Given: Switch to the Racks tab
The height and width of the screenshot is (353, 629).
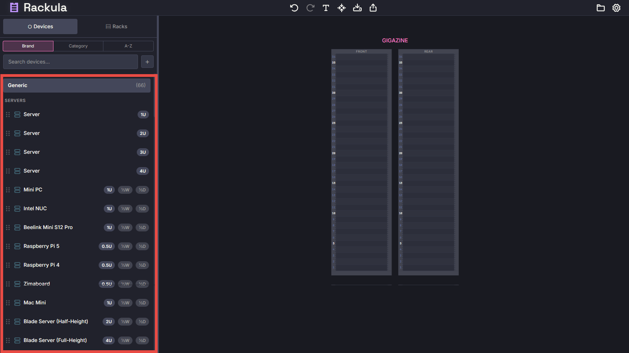Looking at the screenshot, I should pos(116,27).
